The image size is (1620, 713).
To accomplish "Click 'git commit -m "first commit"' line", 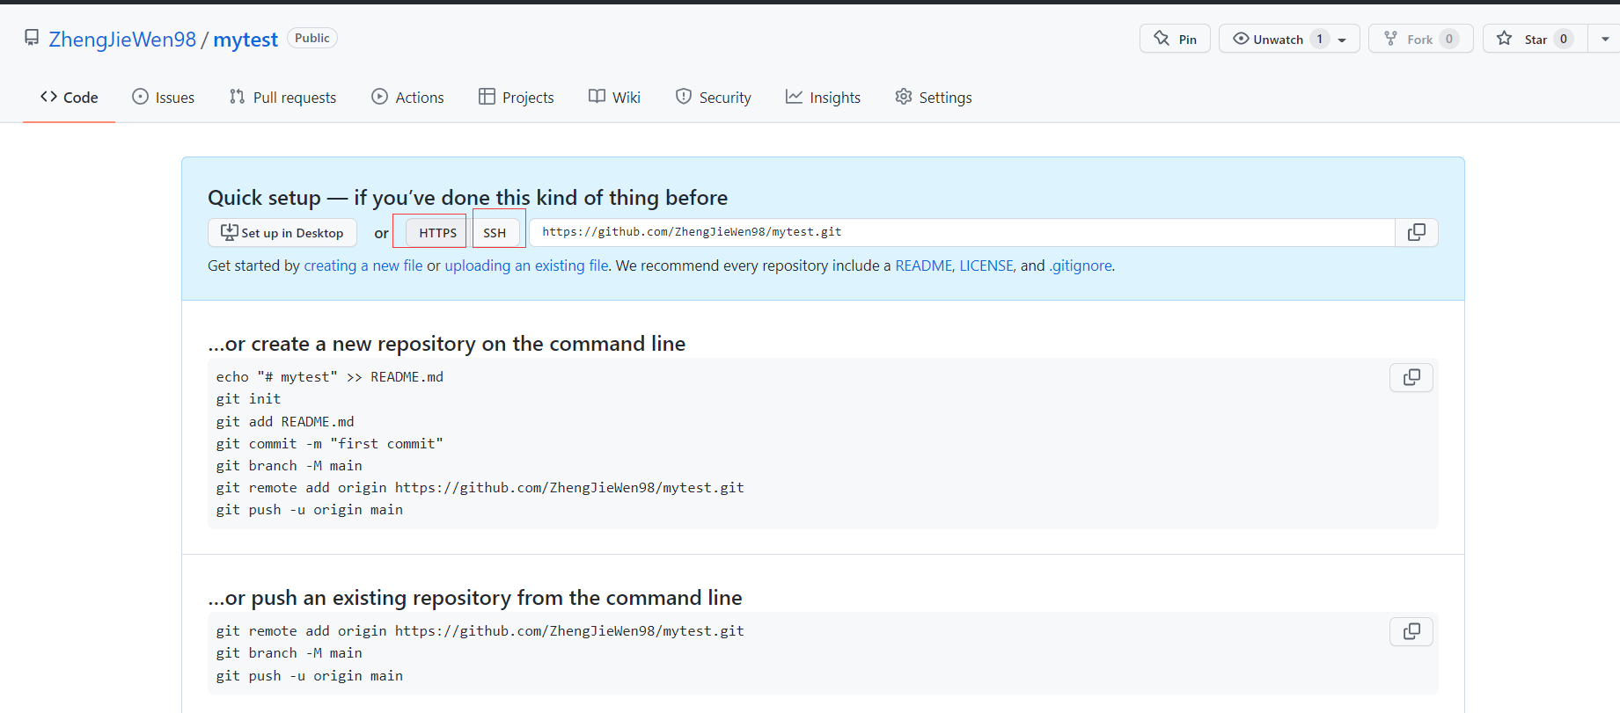I will pyautogui.click(x=330, y=444).
